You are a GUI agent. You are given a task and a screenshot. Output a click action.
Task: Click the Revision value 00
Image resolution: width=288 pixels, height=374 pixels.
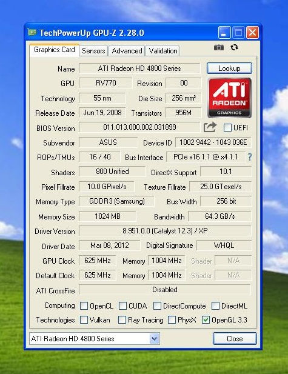[184, 83]
